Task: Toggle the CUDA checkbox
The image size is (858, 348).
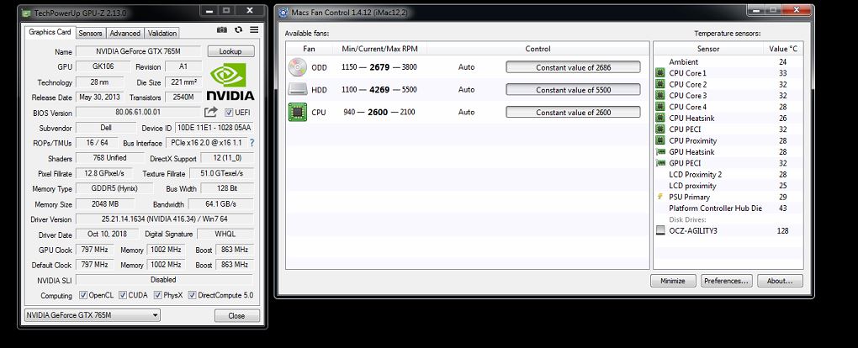Action: 123,295
